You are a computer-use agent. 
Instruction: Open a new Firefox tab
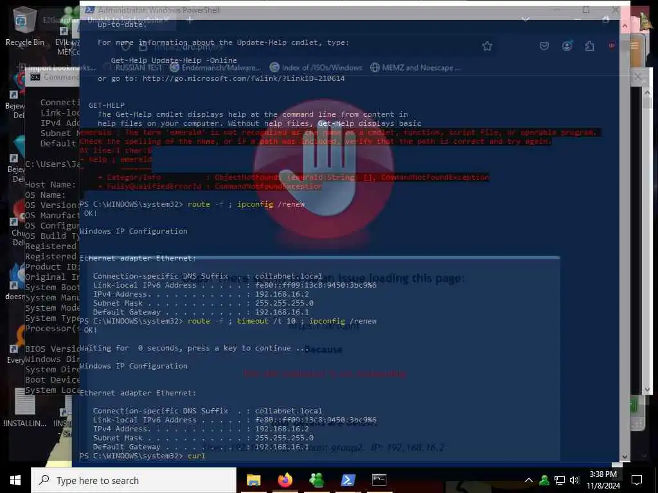pyautogui.click(x=190, y=19)
